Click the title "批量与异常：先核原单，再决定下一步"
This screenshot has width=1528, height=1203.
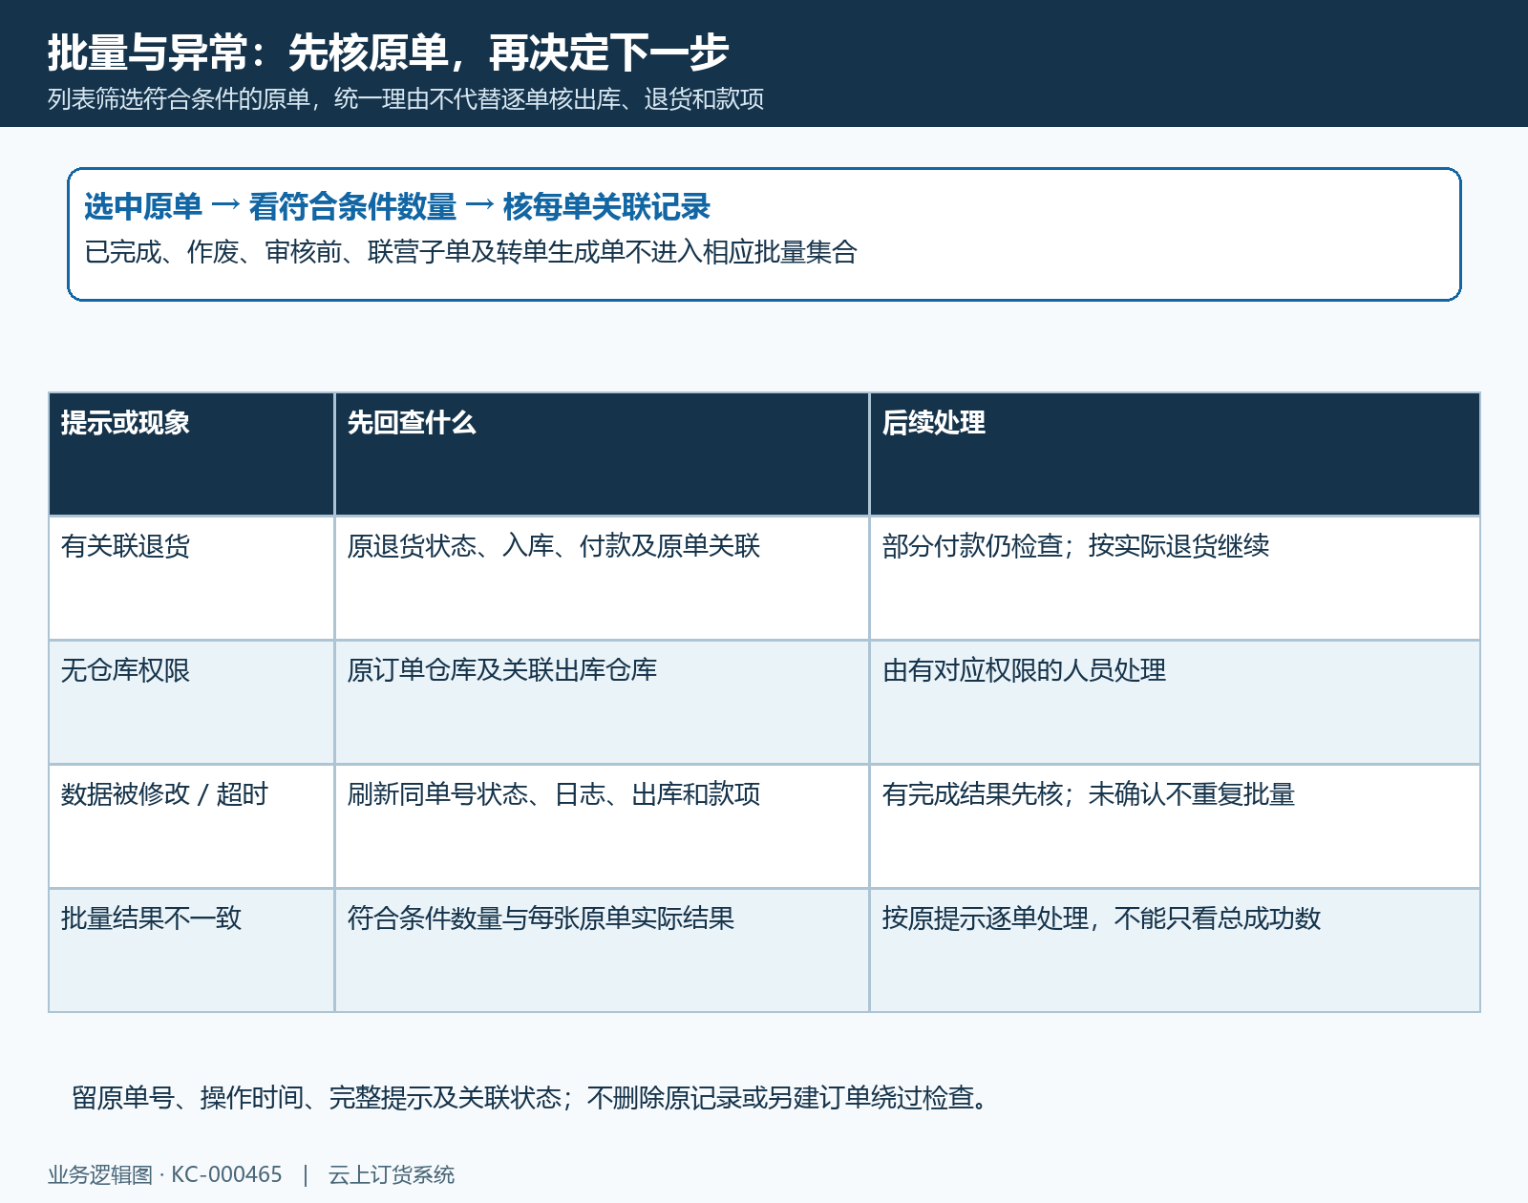point(388,53)
